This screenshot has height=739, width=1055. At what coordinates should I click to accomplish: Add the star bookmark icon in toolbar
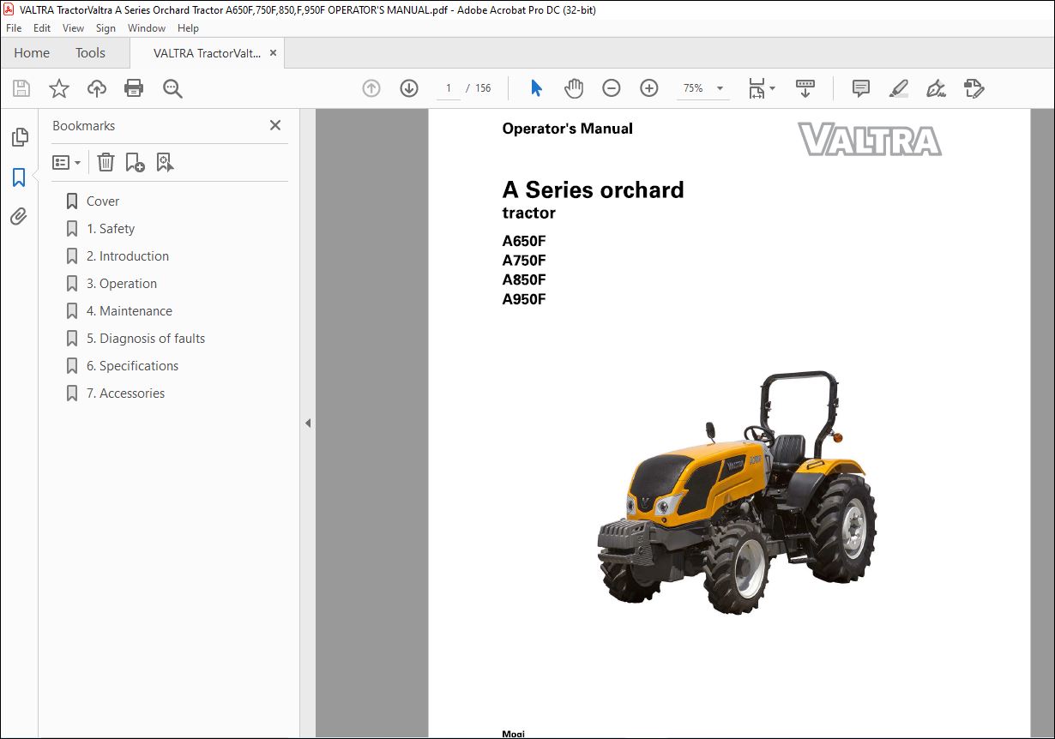pyautogui.click(x=59, y=88)
